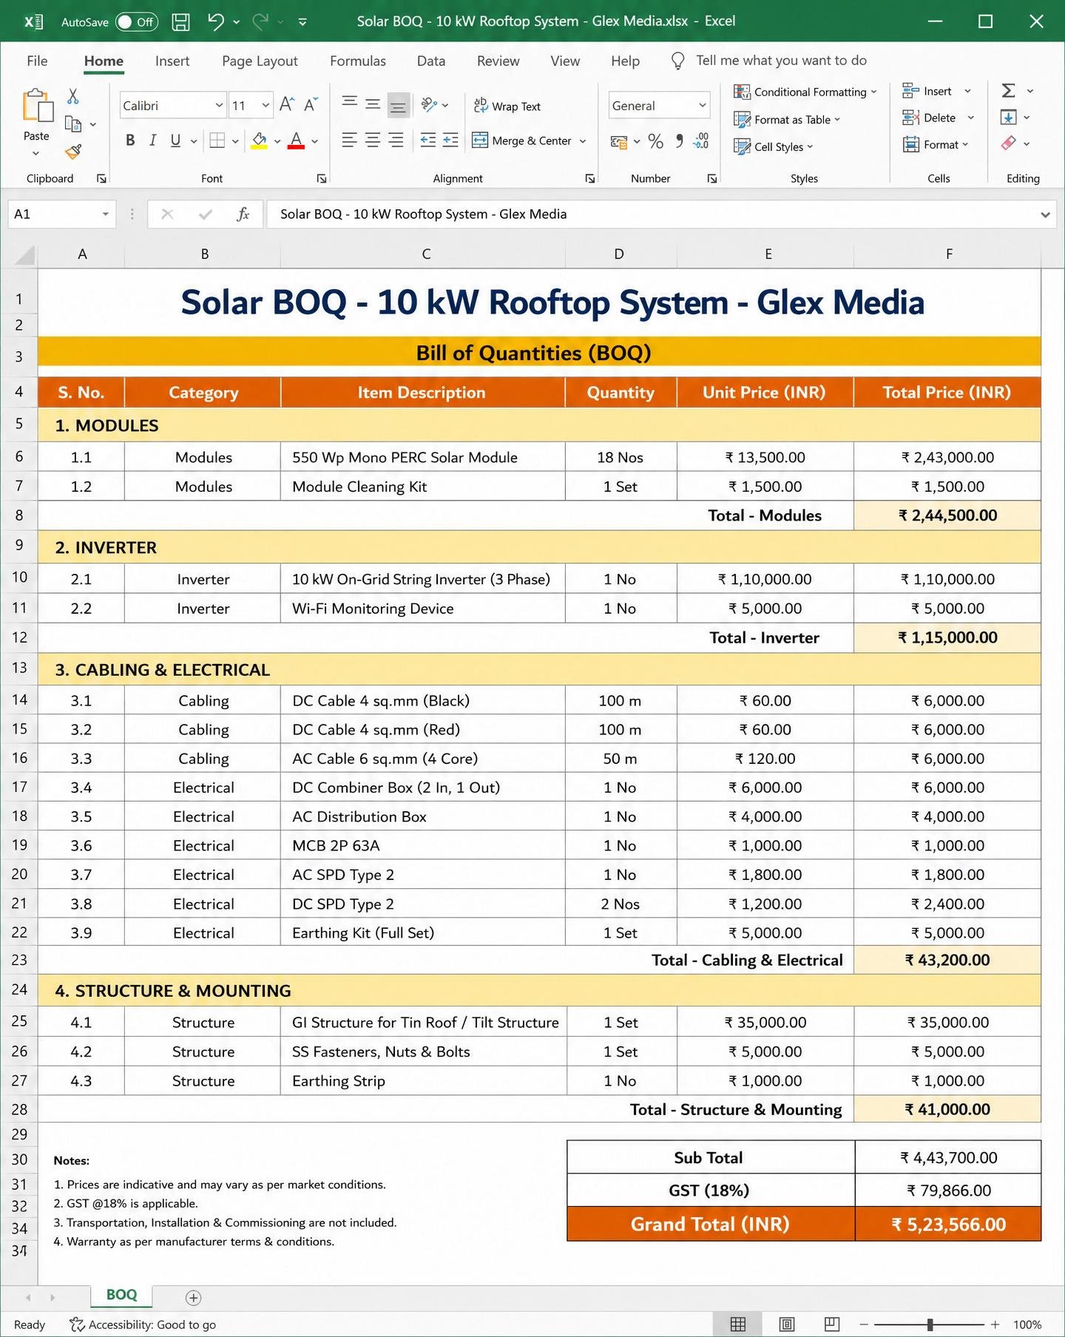Image resolution: width=1065 pixels, height=1337 pixels.
Task: Click the formula bar text field
Action: pyautogui.click(x=651, y=214)
